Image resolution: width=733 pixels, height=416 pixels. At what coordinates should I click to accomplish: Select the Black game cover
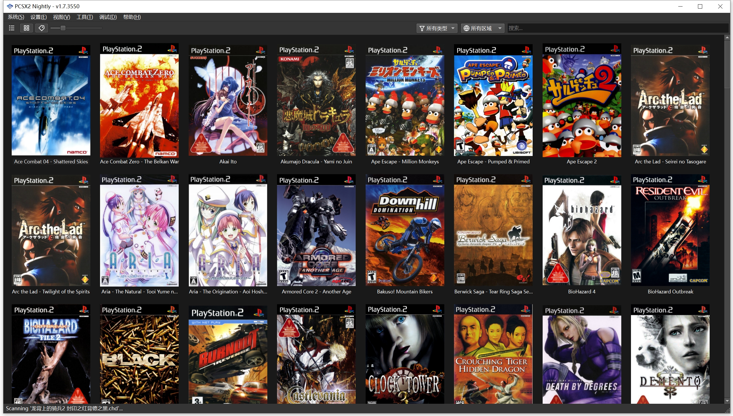pos(139,354)
